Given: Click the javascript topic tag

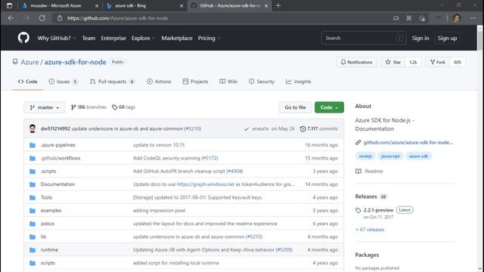Looking at the screenshot, I should coord(390,156).
